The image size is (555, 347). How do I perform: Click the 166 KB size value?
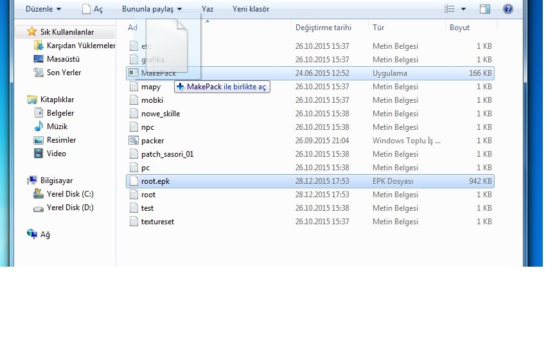point(480,73)
